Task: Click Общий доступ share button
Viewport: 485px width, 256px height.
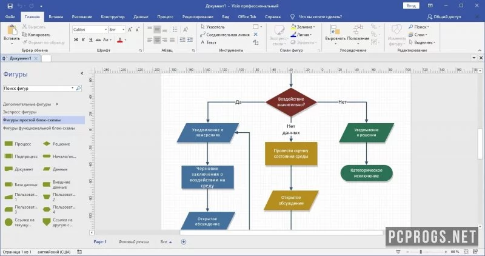Action: (444, 17)
